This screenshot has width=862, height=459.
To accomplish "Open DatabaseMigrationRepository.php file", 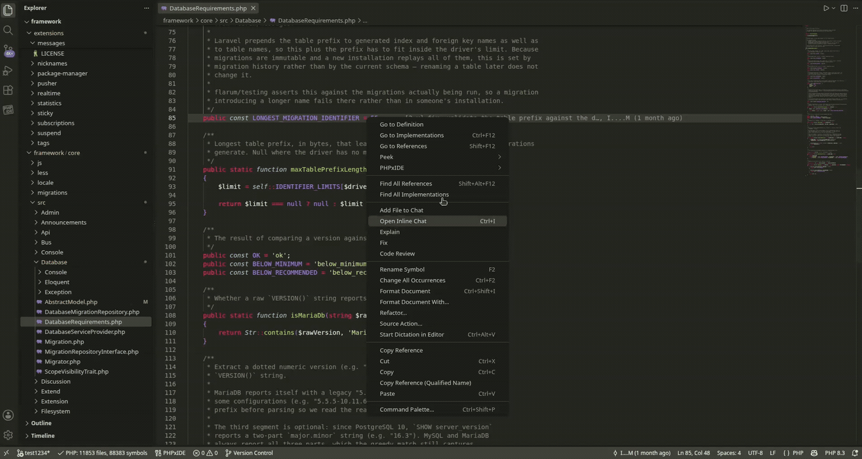I will click(x=92, y=312).
